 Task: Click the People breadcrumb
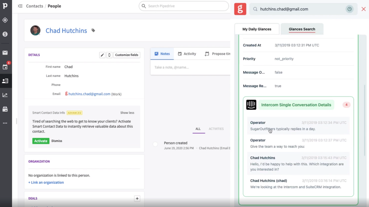coord(54,6)
